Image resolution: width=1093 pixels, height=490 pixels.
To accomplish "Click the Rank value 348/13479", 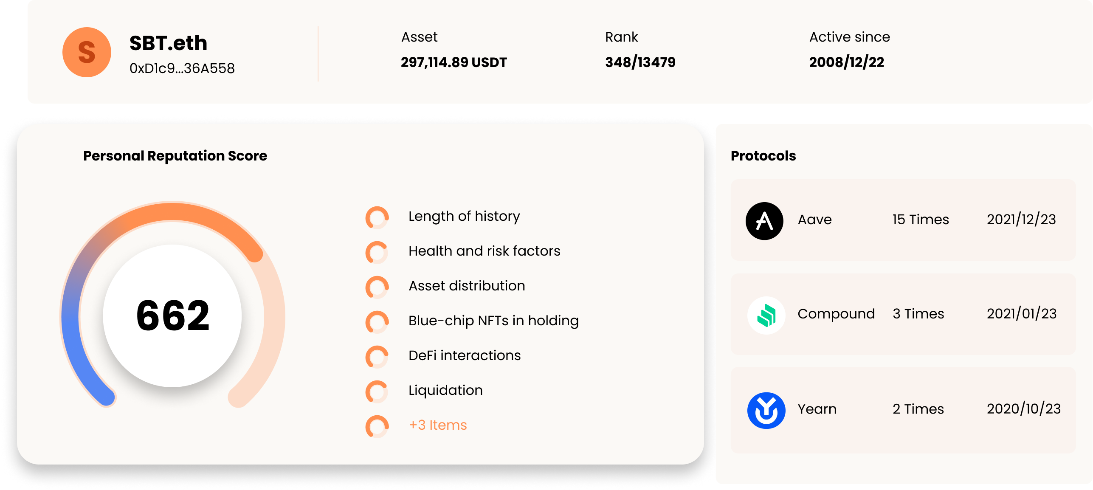I will point(640,62).
